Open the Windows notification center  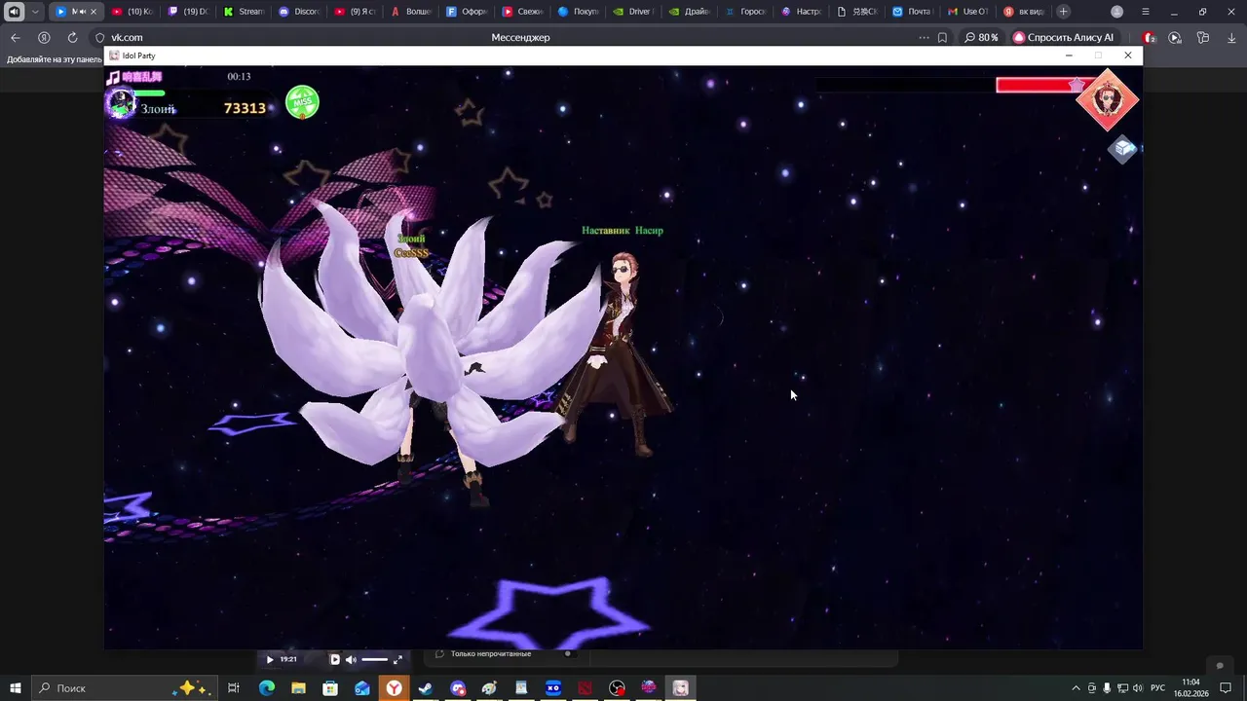click(x=1226, y=688)
